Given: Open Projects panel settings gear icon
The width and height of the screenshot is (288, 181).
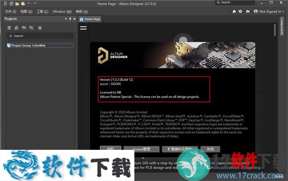Looking at the screenshot, I should [40, 28].
